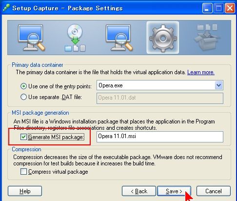Minimize the Setup Capture window
The image size is (237, 201).
[x=207, y=8]
